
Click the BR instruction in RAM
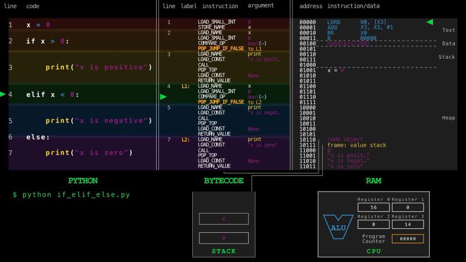[330, 33]
